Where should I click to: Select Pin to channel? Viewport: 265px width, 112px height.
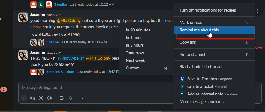pyautogui.click(x=192, y=55)
